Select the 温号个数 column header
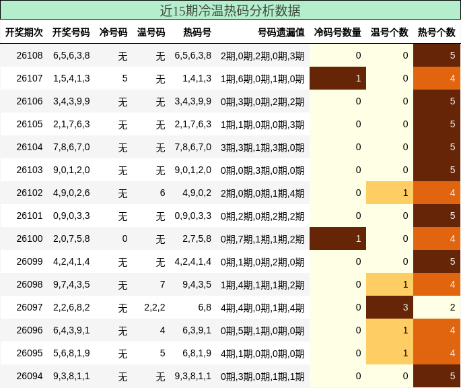 tap(389, 32)
